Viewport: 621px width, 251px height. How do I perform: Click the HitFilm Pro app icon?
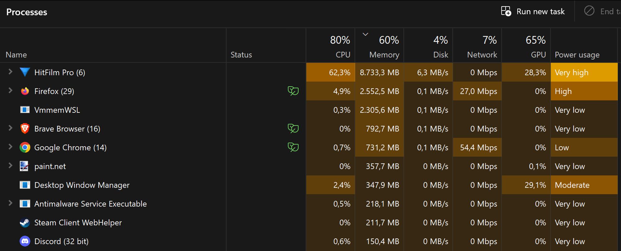pos(25,72)
